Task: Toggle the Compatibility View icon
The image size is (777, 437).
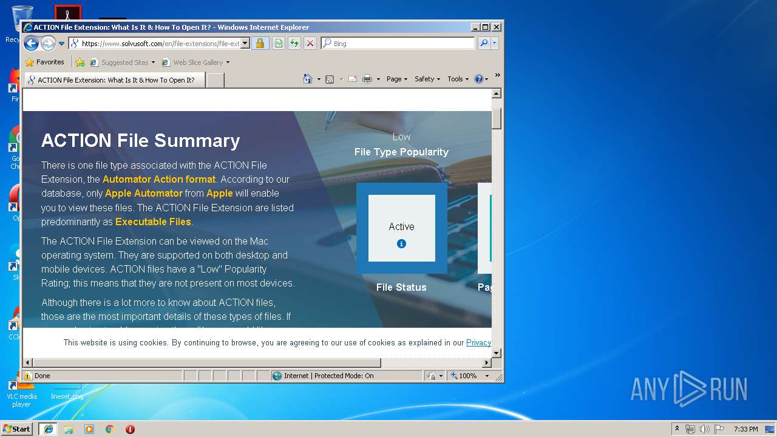Action: click(279, 44)
